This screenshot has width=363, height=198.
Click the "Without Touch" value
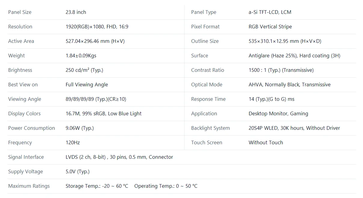(x=266, y=142)
